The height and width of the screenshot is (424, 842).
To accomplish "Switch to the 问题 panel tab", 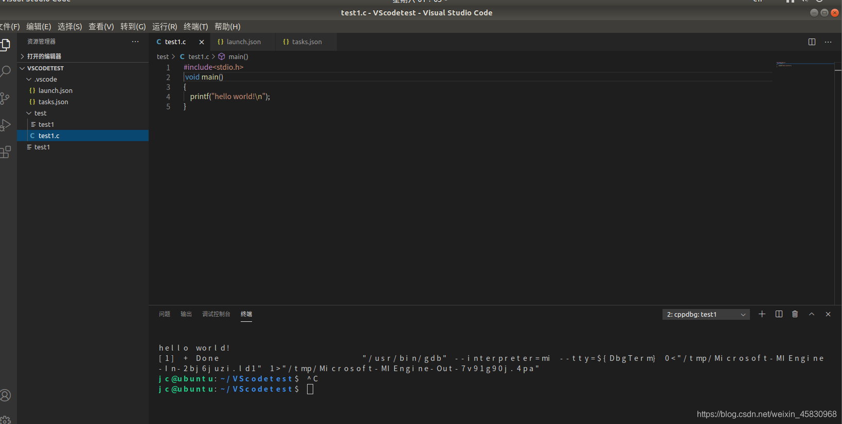I will pos(165,314).
